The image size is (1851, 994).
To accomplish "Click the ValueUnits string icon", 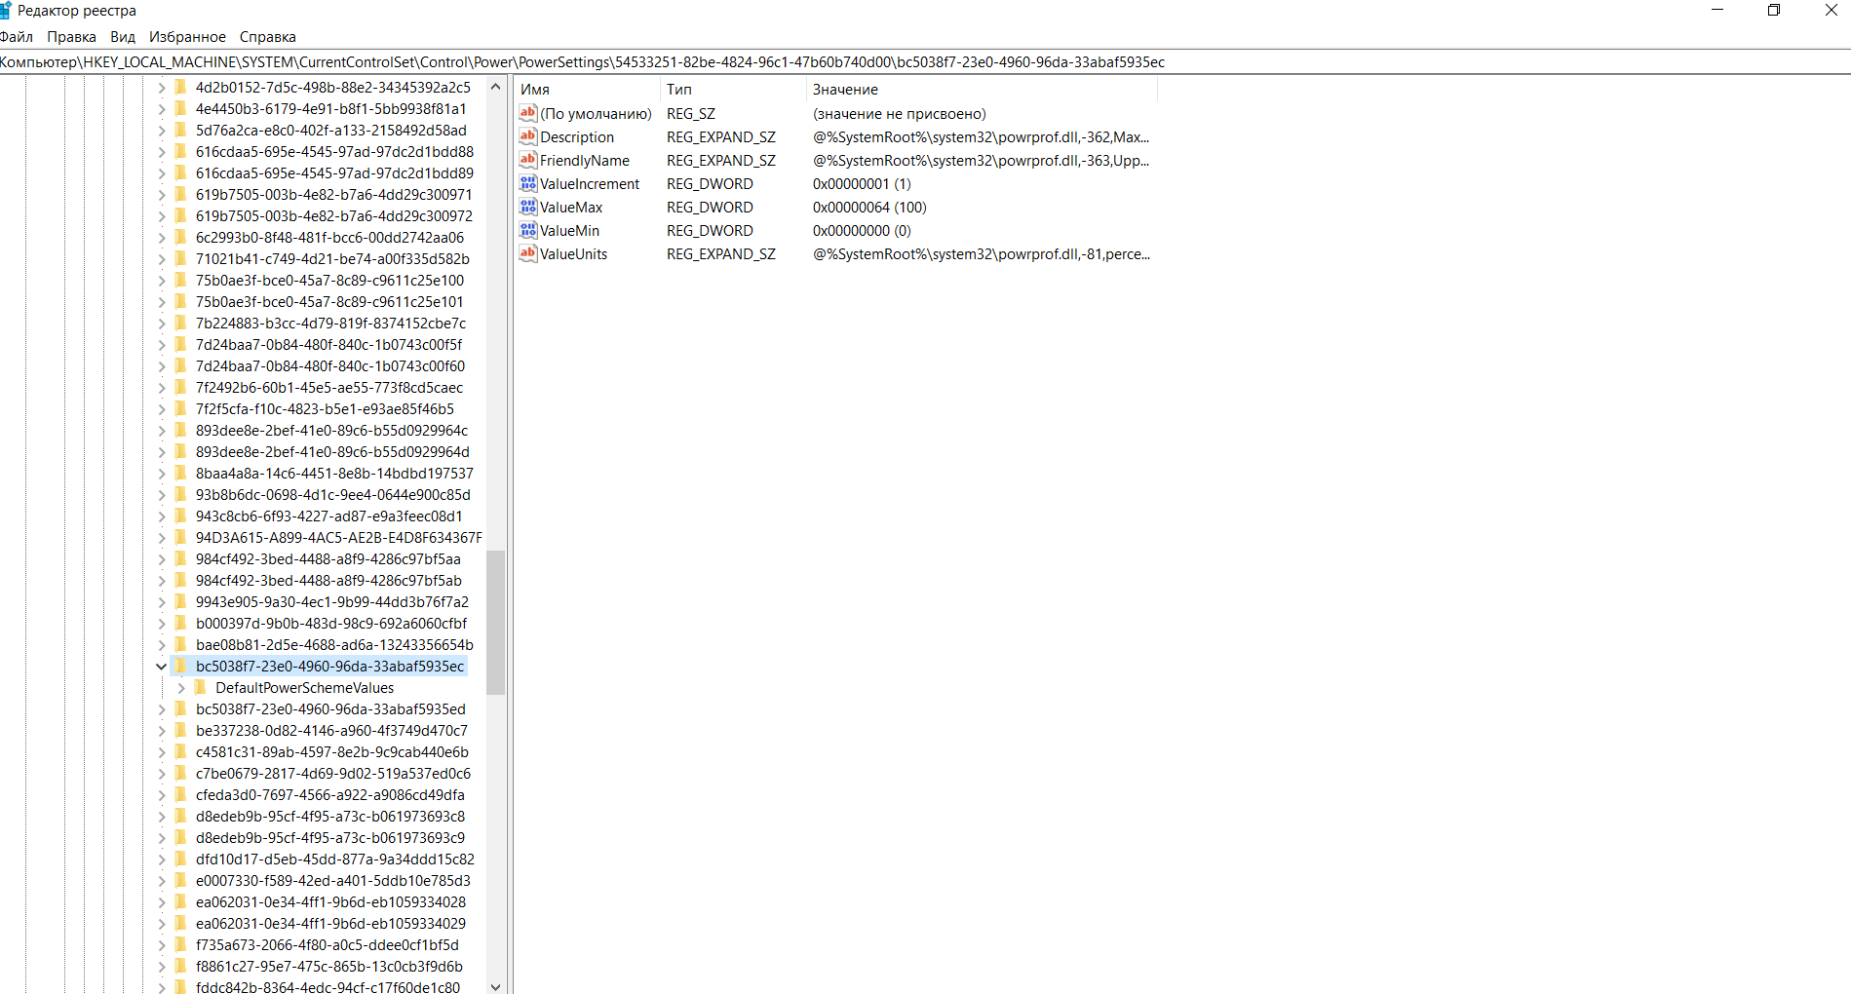I will click(528, 253).
